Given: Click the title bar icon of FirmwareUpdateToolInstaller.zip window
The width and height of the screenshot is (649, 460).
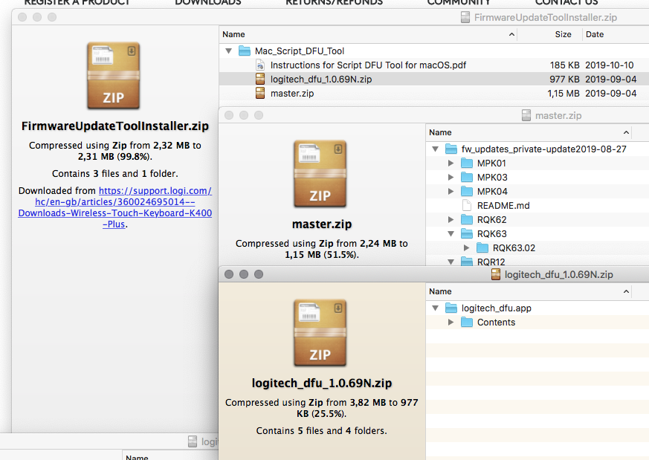Looking at the screenshot, I should click(x=465, y=17).
